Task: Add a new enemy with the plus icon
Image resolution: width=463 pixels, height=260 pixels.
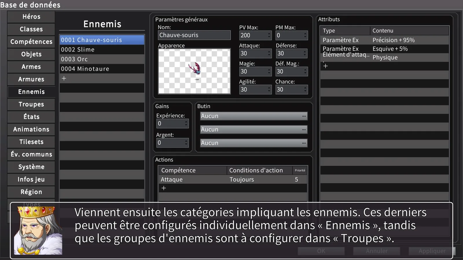Action: point(64,78)
